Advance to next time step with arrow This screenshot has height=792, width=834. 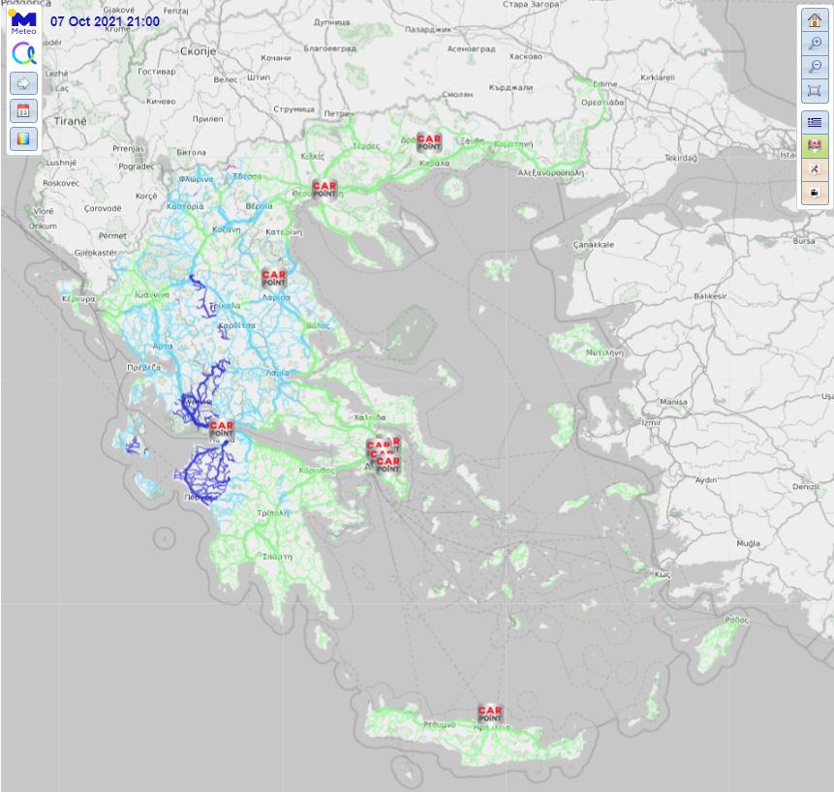click(23, 83)
